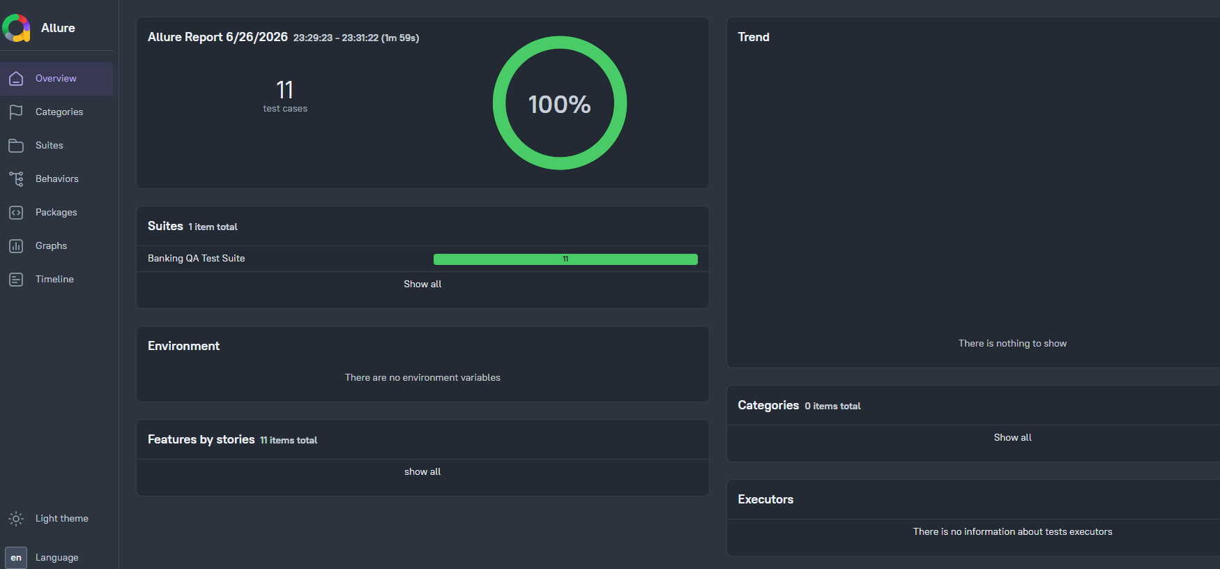This screenshot has height=569, width=1220.
Task: Expand Suites list with Show all
Action: point(422,284)
